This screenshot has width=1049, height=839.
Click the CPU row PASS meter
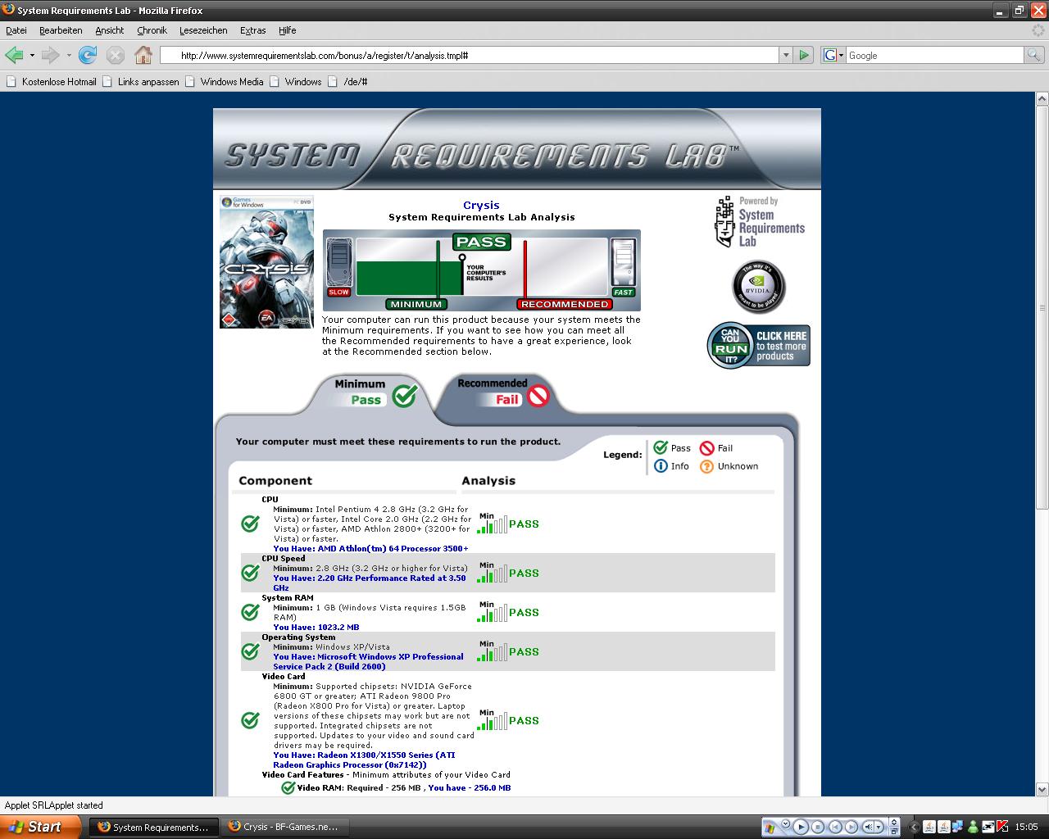coord(508,524)
